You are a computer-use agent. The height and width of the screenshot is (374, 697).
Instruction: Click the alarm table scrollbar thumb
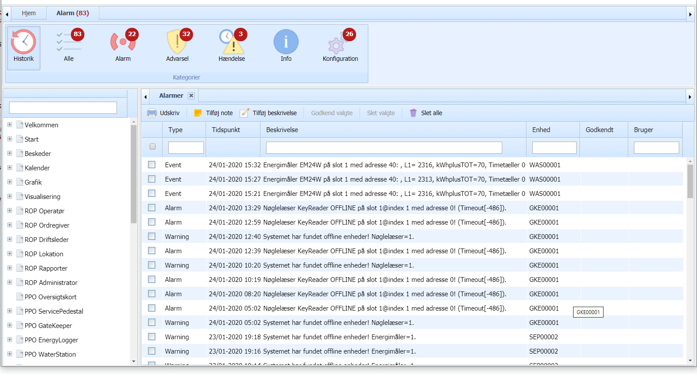690,181
